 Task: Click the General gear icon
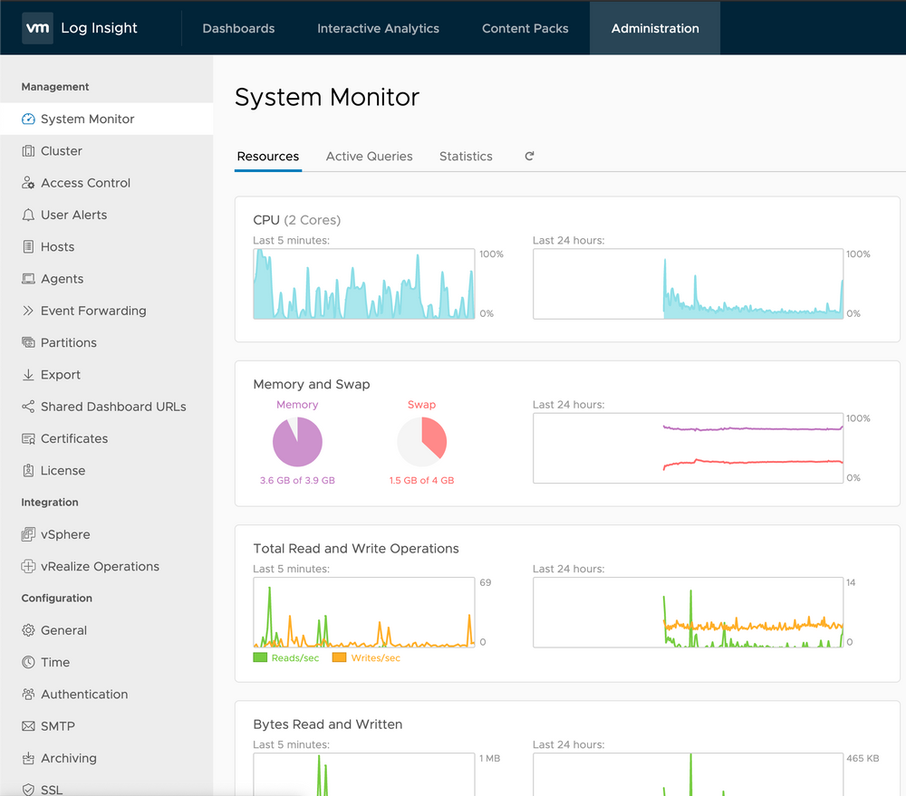coord(28,630)
